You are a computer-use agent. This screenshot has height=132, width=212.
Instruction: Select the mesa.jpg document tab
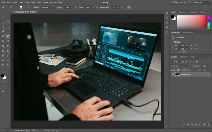tap(25, 12)
